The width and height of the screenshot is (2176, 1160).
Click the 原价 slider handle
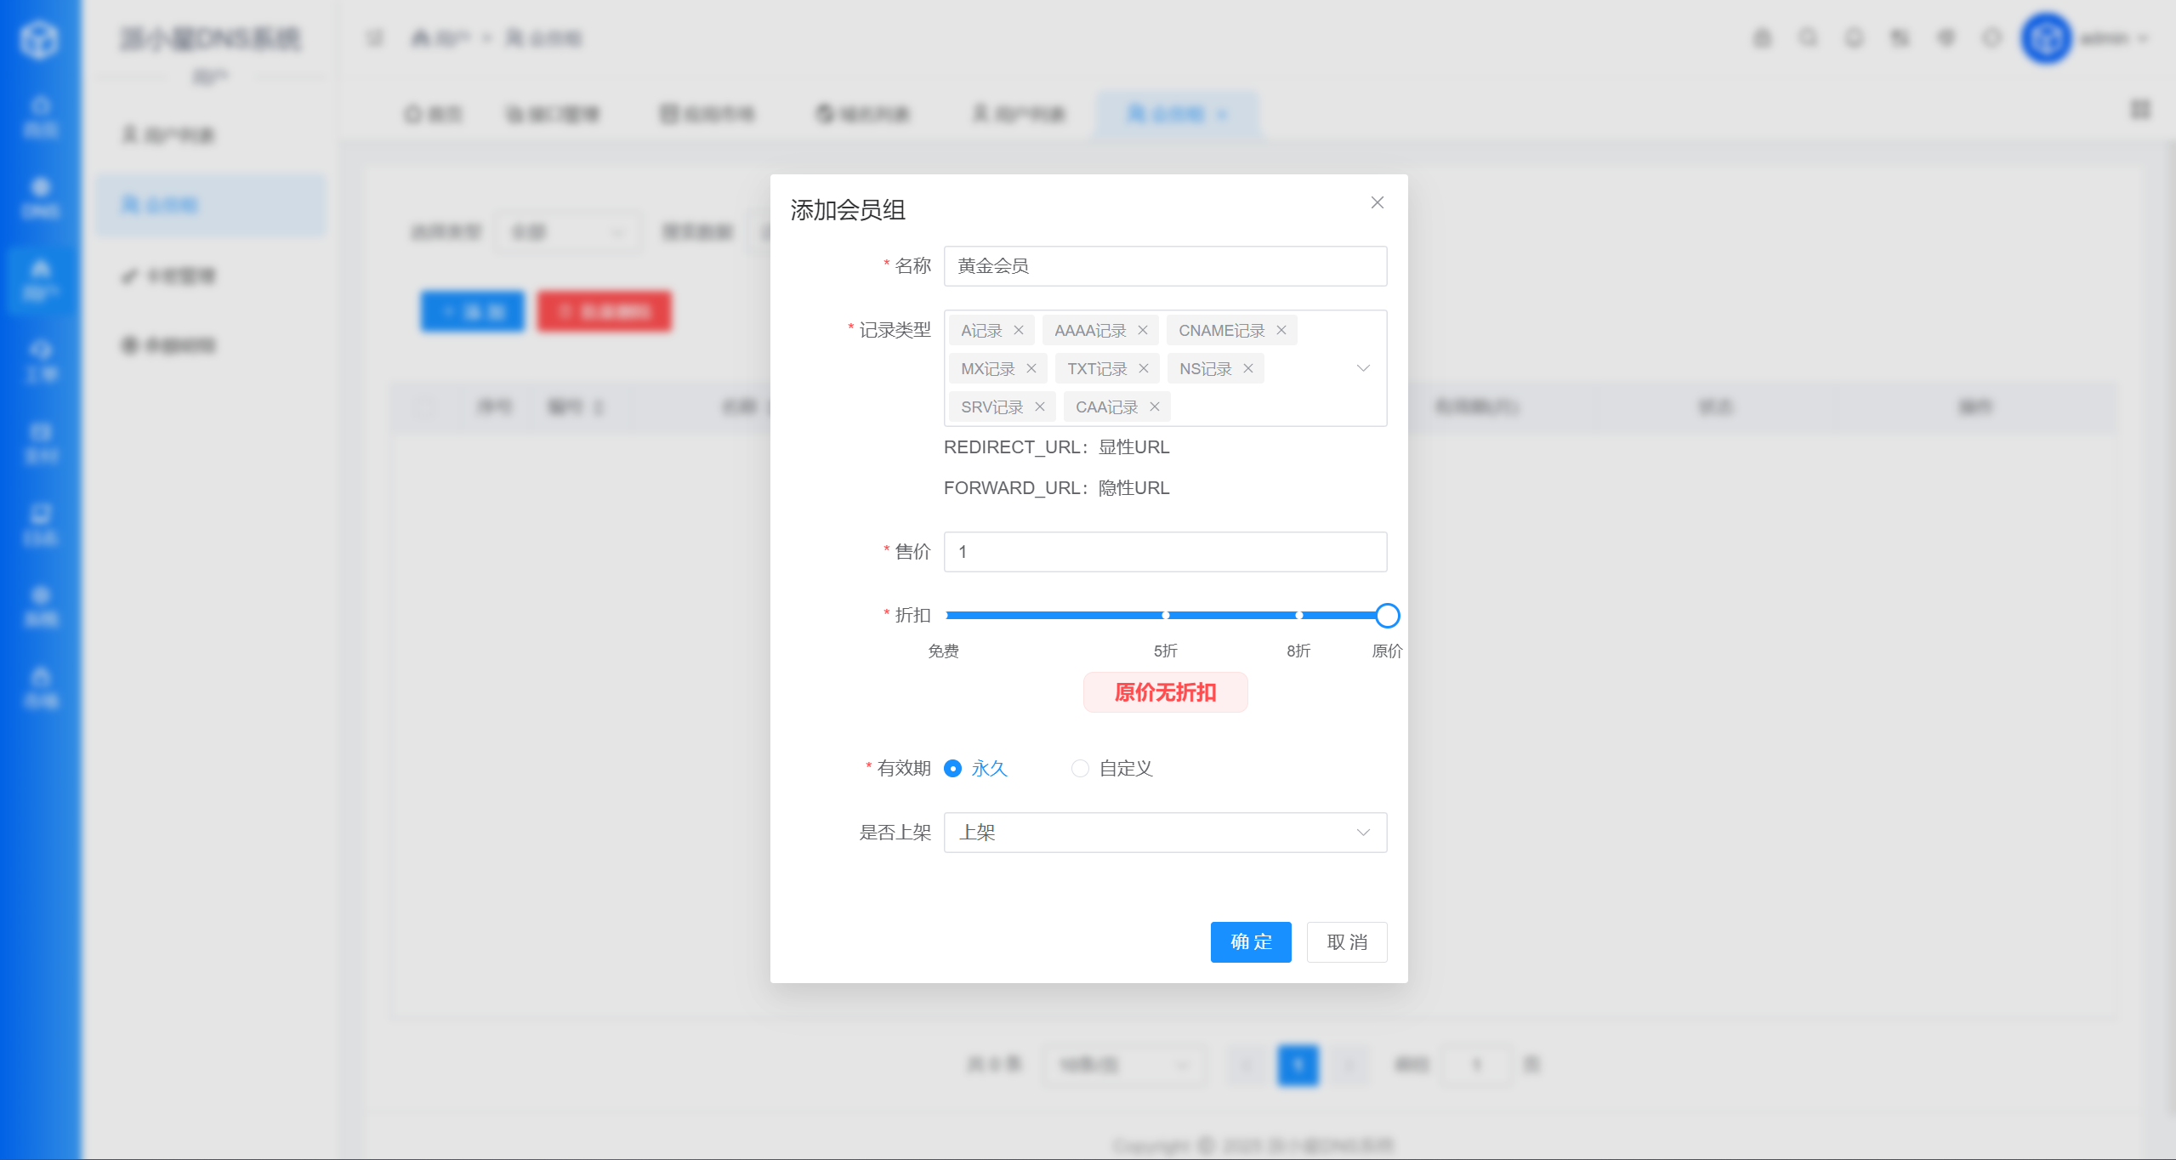(1386, 615)
